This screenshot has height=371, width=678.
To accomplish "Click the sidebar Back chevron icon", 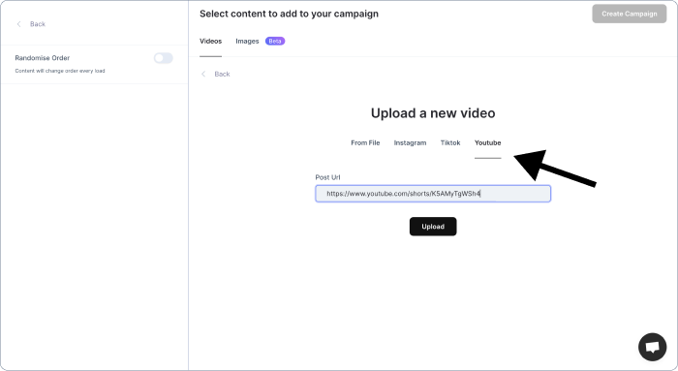I will click(18, 24).
